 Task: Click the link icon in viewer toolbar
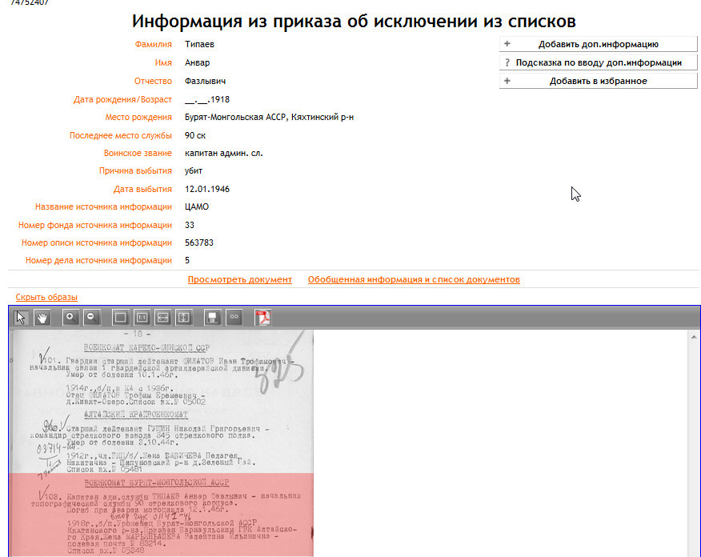pyautogui.click(x=234, y=318)
